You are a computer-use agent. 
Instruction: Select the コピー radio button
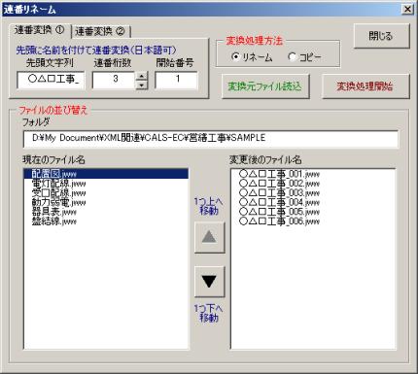(x=292, y=57)
